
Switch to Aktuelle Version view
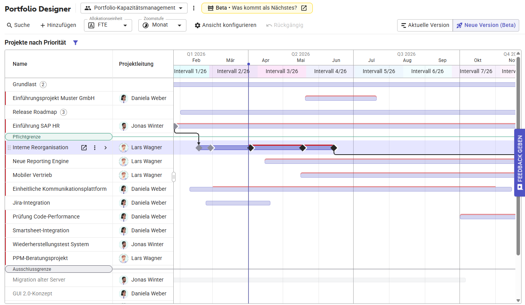point(425,25)
